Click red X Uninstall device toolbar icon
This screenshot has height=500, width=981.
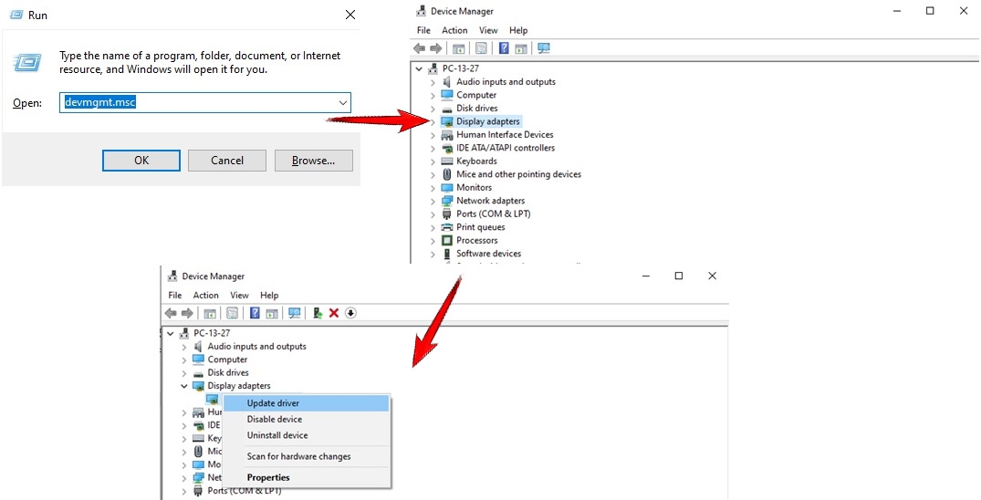click(334, 313)
